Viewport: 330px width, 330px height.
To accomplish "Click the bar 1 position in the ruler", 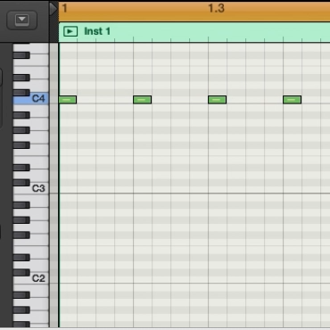I will coord(64,8).
